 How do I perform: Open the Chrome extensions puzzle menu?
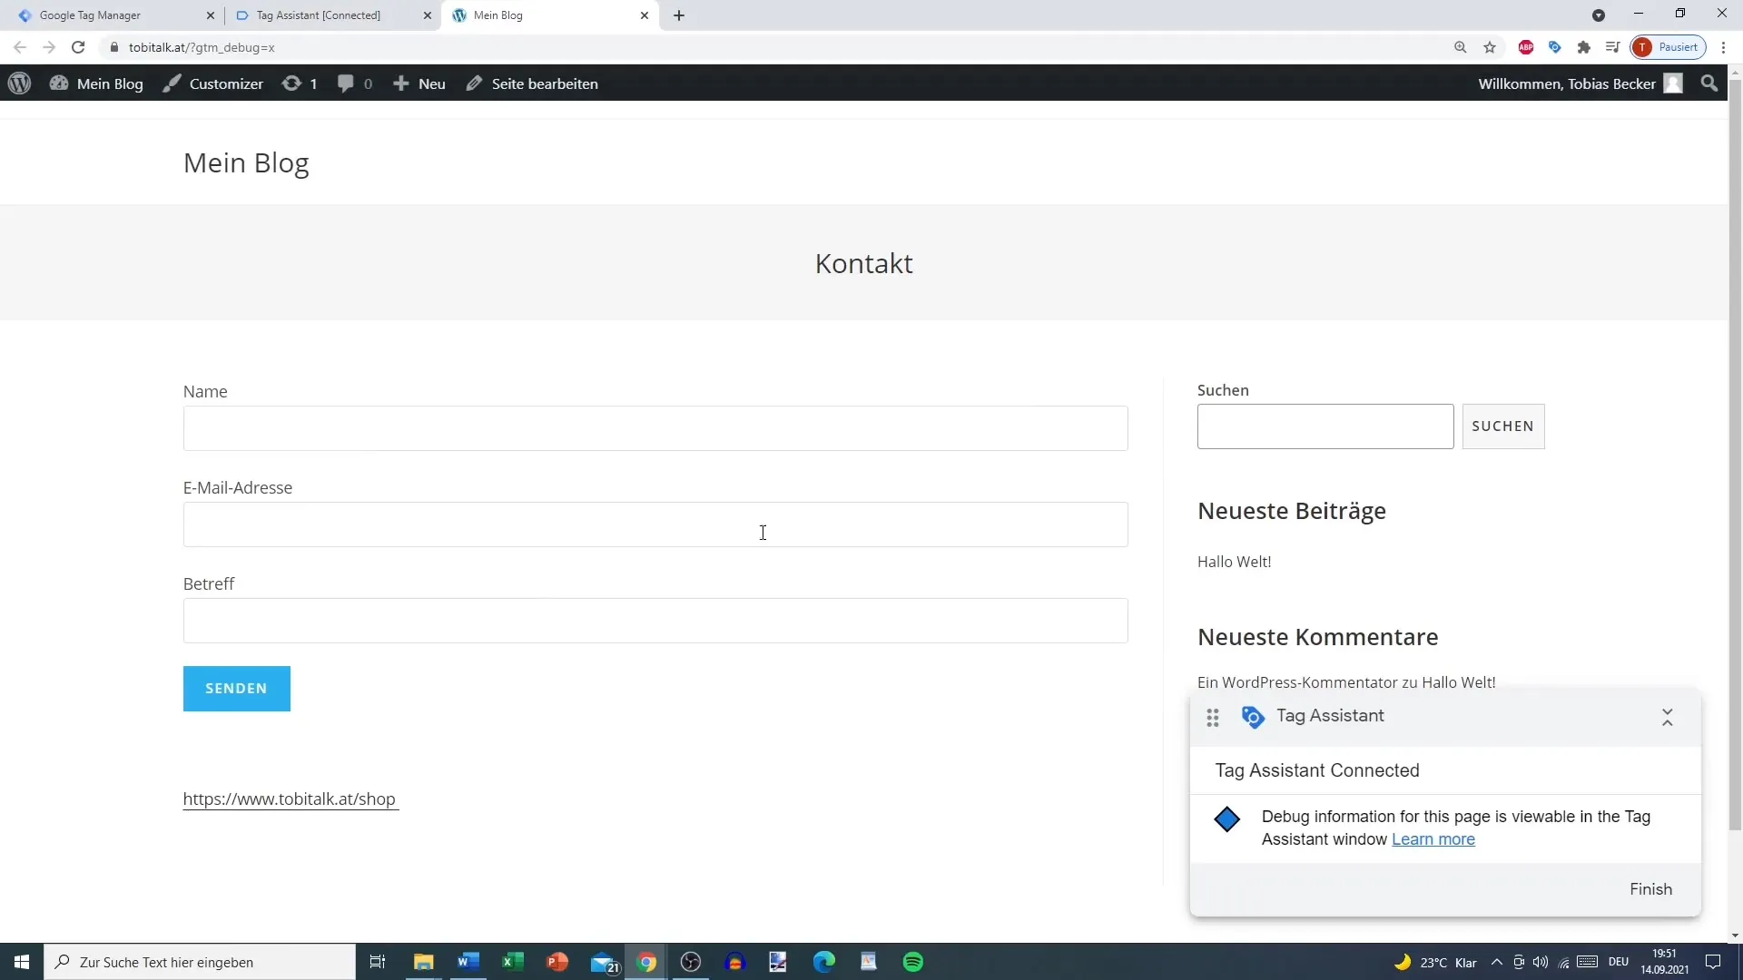tap(1584, 47)
